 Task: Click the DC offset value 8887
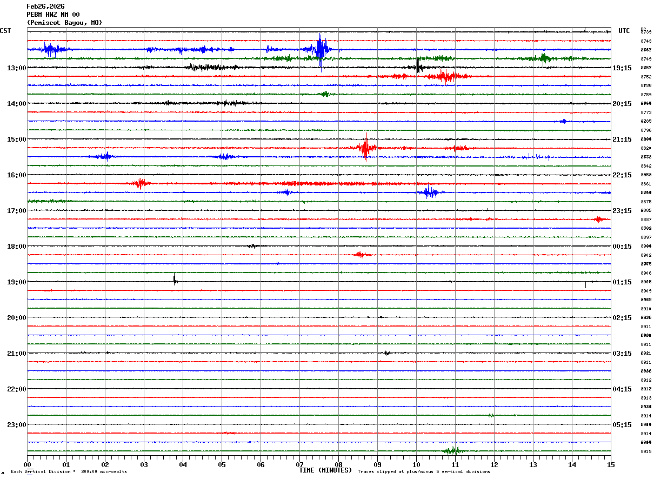pyautogui.click(x=646, y=219)
